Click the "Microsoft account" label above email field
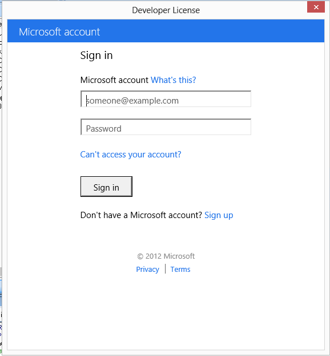 [114, 80]
